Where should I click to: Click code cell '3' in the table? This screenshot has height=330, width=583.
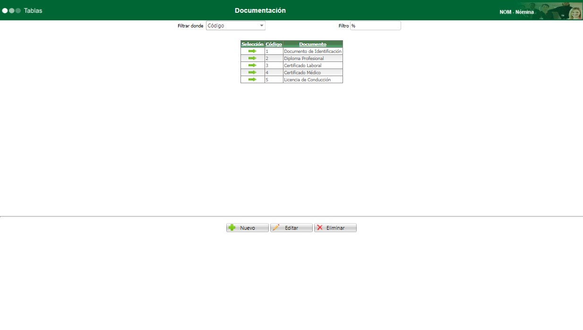[x=274, y=65]
